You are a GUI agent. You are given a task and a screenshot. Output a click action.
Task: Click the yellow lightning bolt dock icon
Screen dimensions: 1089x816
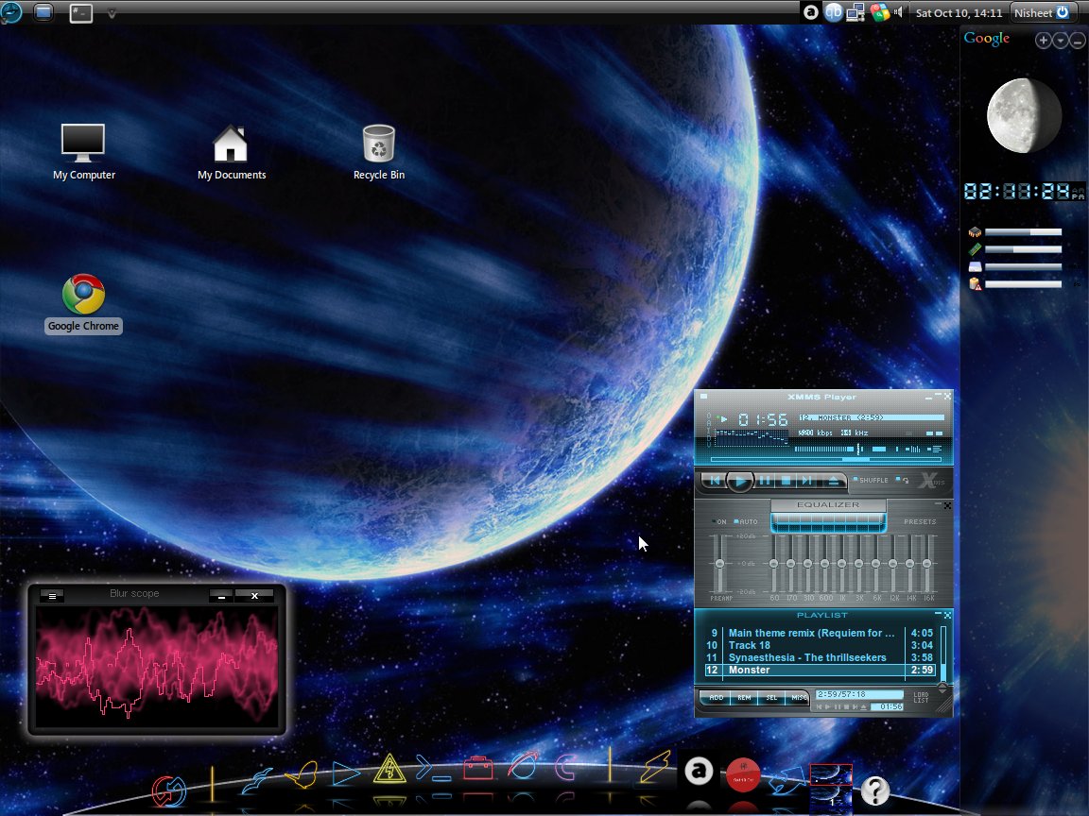click(654, 767)
